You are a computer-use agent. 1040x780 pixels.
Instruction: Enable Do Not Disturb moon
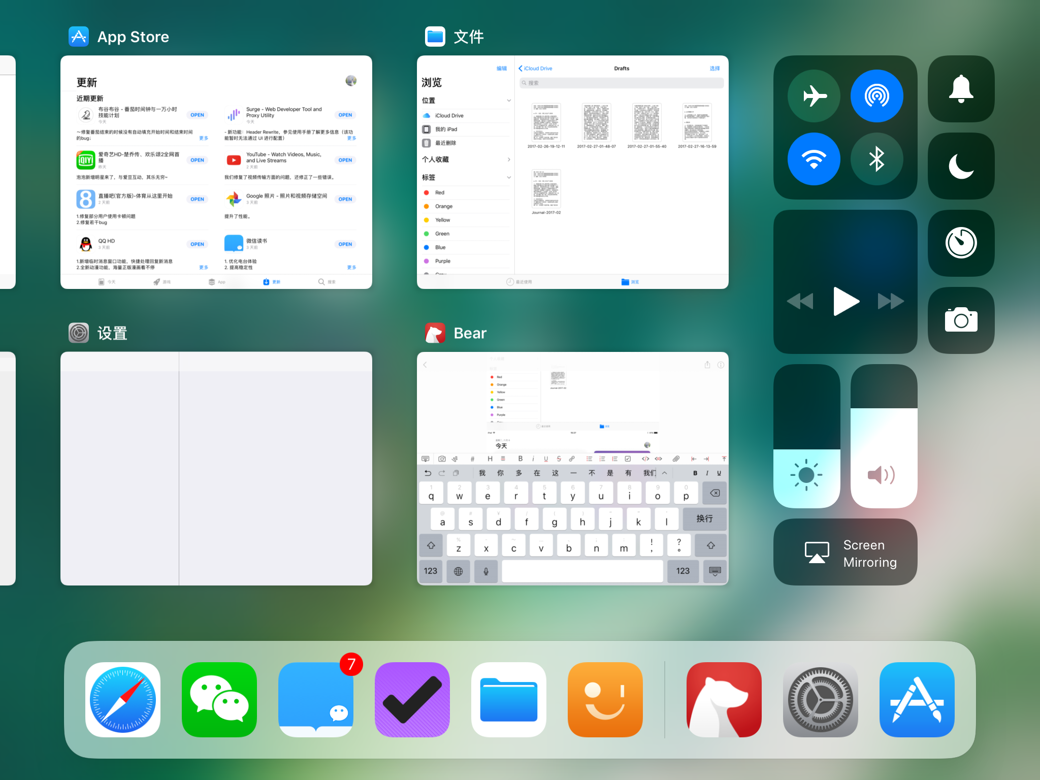(961, 166)
